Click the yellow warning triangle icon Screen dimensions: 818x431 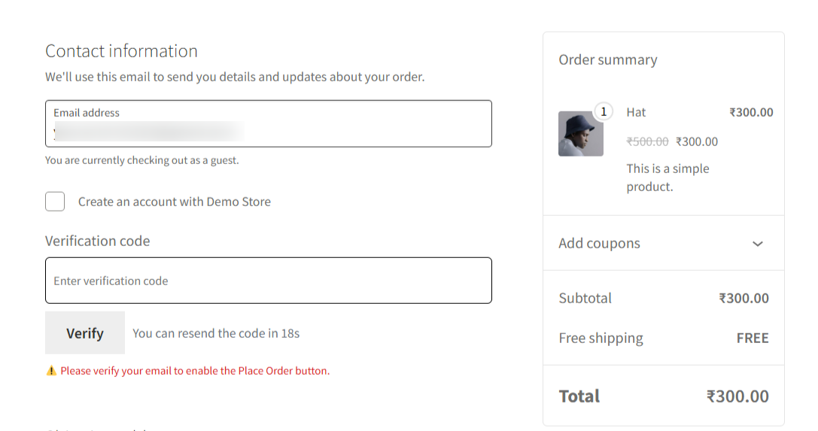pyautogui.click(x=51, y=371)
